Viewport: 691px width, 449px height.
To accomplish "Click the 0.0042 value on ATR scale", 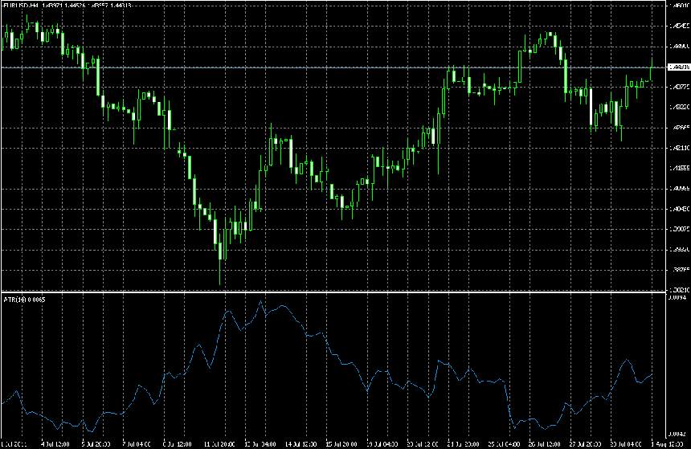I will [x=678, y=433].
